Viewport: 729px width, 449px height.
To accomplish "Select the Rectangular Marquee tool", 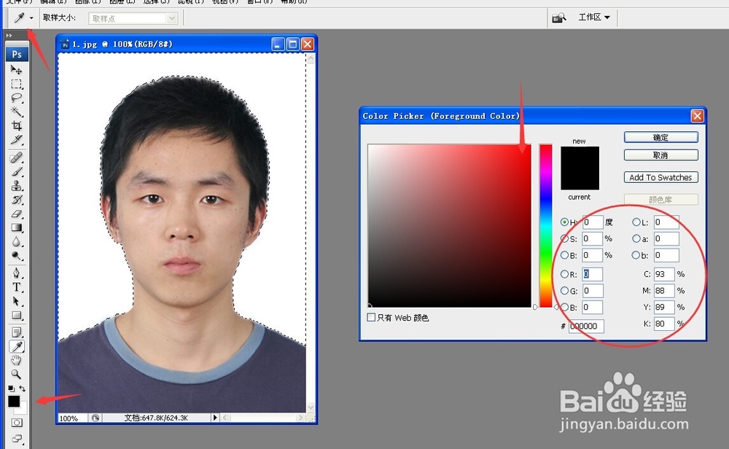I will point(16,84).
